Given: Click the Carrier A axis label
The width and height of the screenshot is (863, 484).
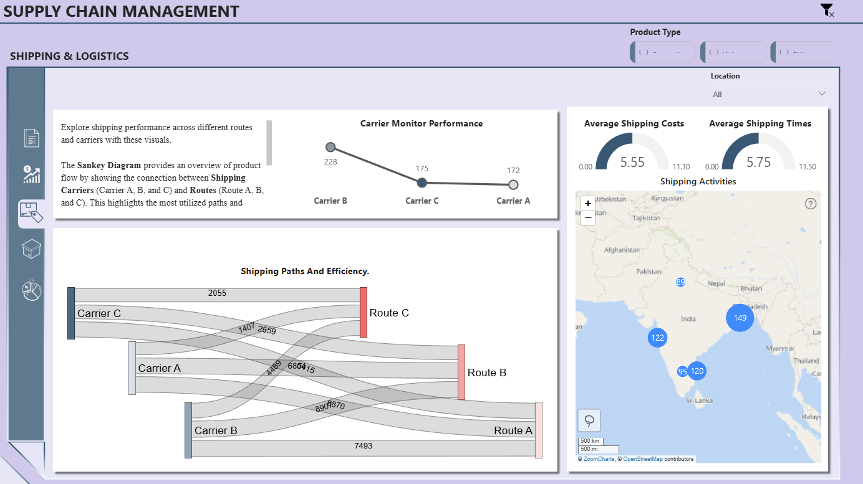Looking at the screenshot, I should coord(513,201).
